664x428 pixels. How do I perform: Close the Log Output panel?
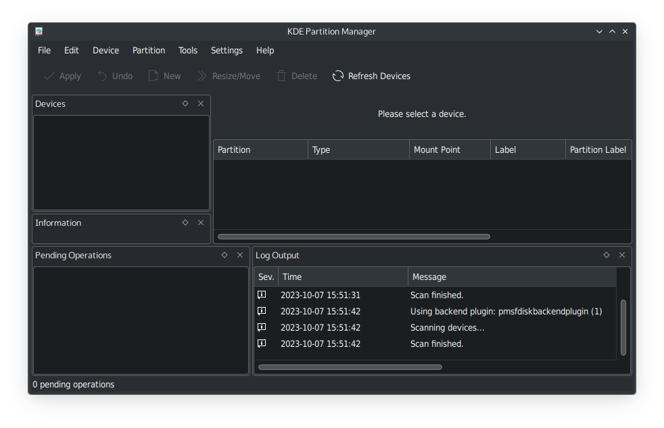(x=622, y=255)
